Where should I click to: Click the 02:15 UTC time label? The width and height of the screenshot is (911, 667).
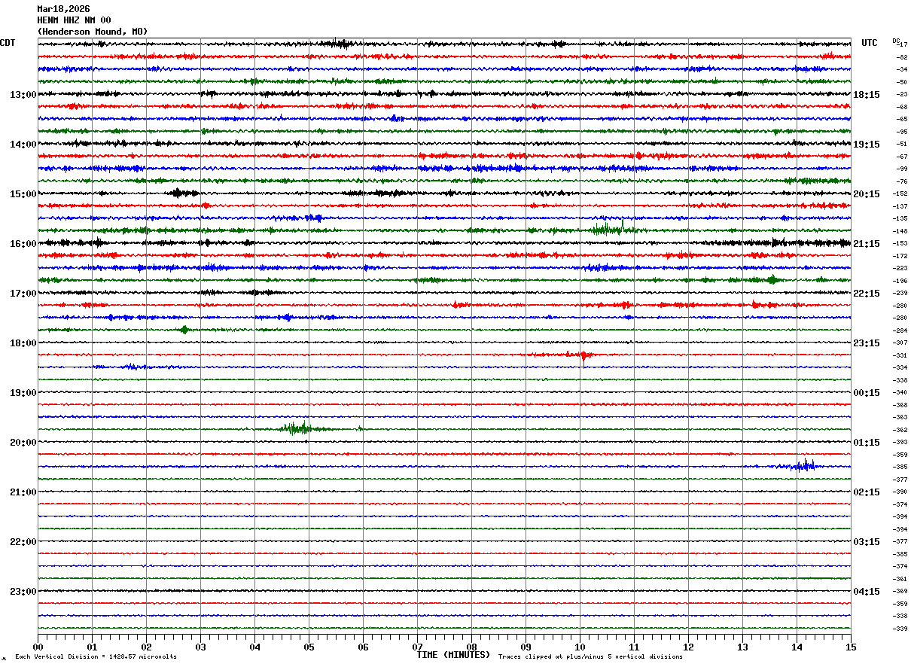pos(867,492)
